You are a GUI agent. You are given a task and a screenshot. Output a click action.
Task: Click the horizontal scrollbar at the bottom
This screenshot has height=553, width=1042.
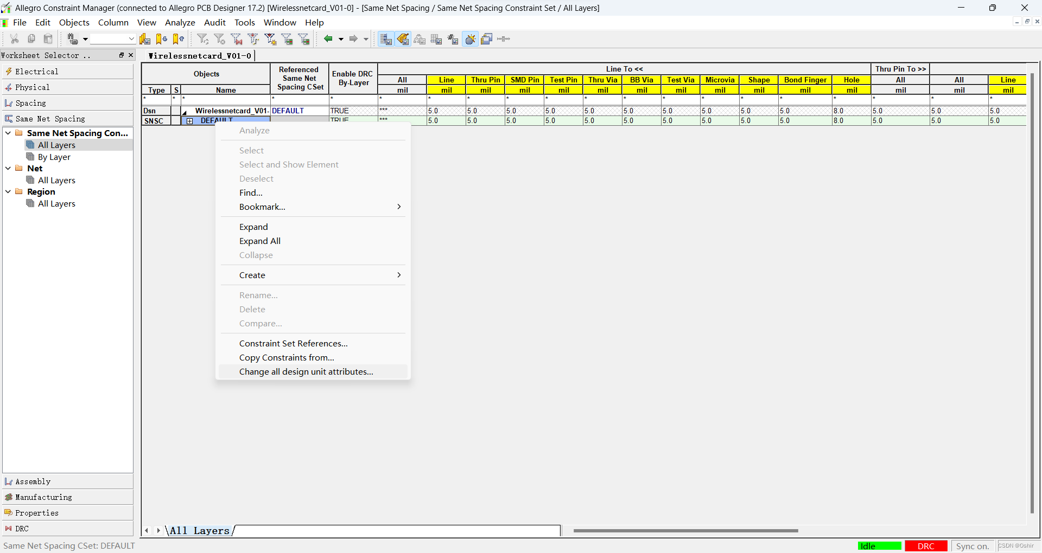(x=685, y=531)
